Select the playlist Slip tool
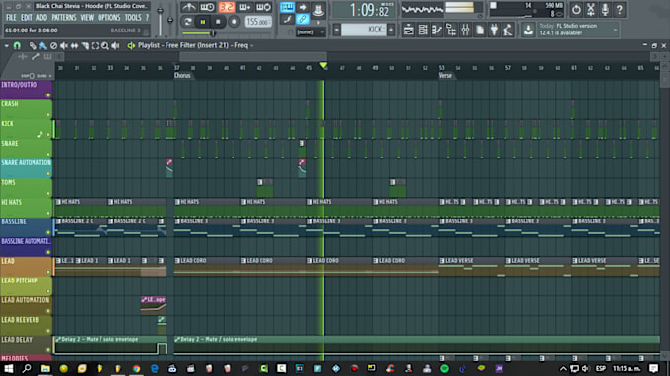The height and width of the screenshot is (376, 670). click(x=74, y=45)
